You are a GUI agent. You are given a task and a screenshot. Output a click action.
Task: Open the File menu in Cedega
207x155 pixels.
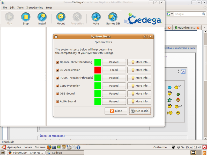coord(5,8)
